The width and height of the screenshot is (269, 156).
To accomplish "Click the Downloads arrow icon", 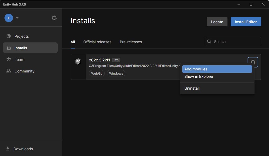I will [x=8, y=149].
